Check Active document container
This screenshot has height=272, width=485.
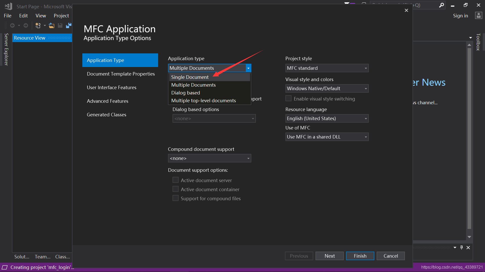point(175,189)
